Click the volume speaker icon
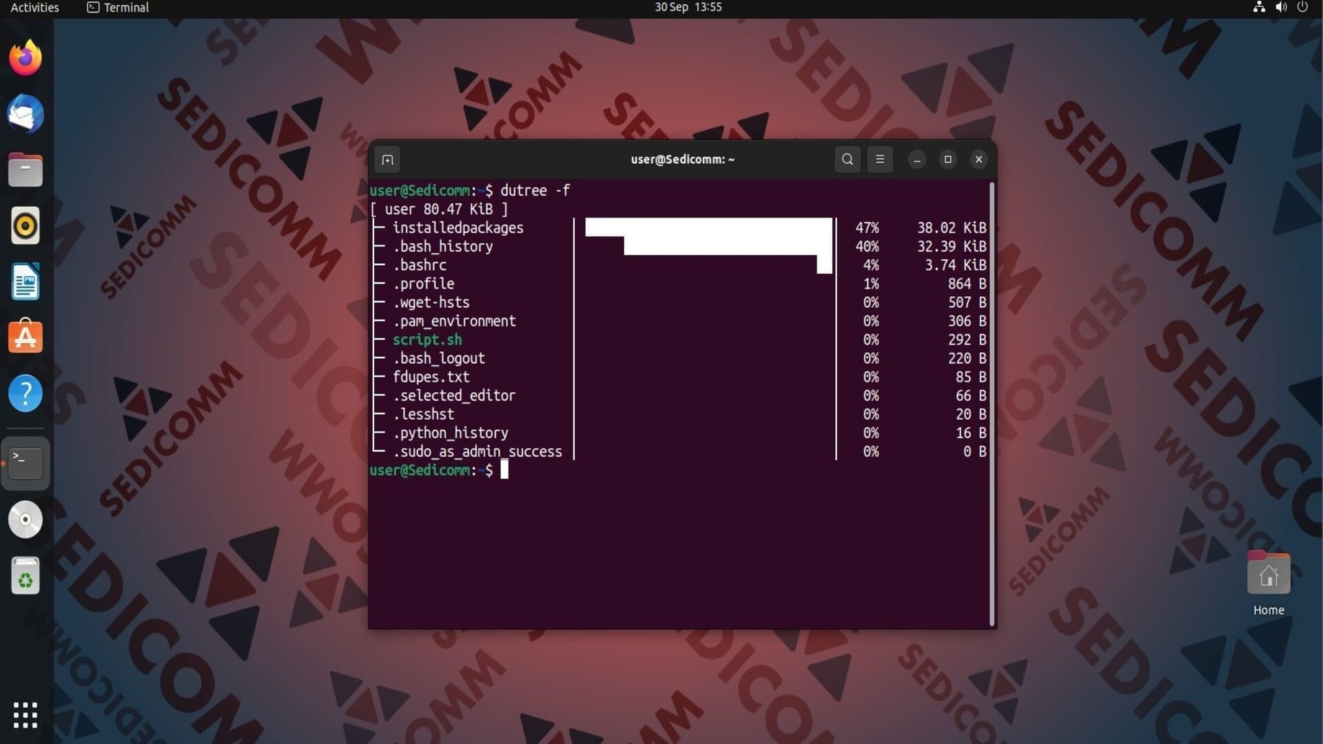This screenshot has width=1323, height=744. [x=1281, y=7]
